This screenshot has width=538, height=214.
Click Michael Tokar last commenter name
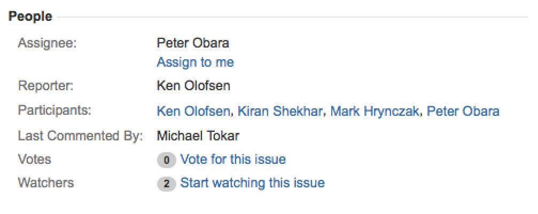pyautogui.click(x=198, y=136)
